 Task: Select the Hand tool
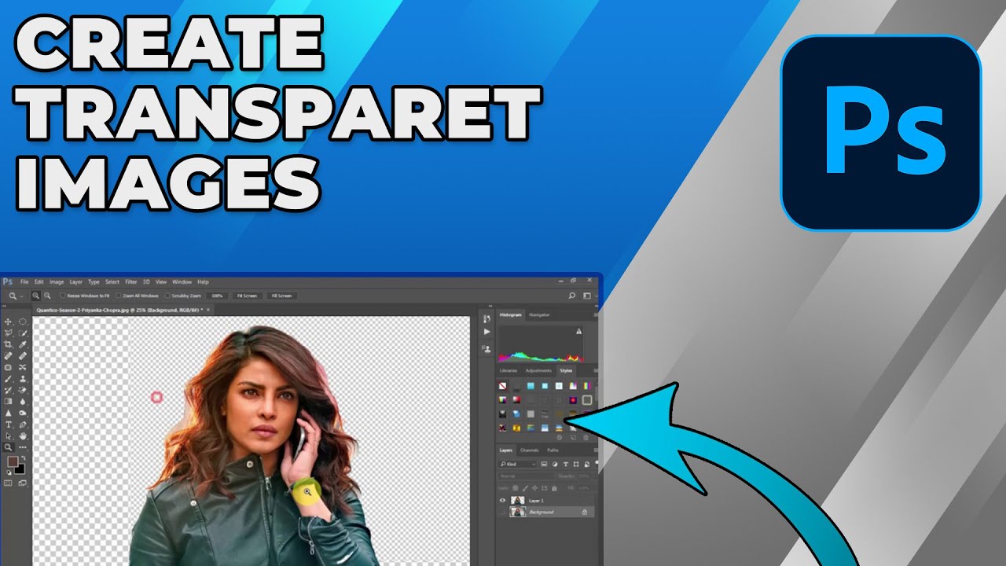click(23, 436)
